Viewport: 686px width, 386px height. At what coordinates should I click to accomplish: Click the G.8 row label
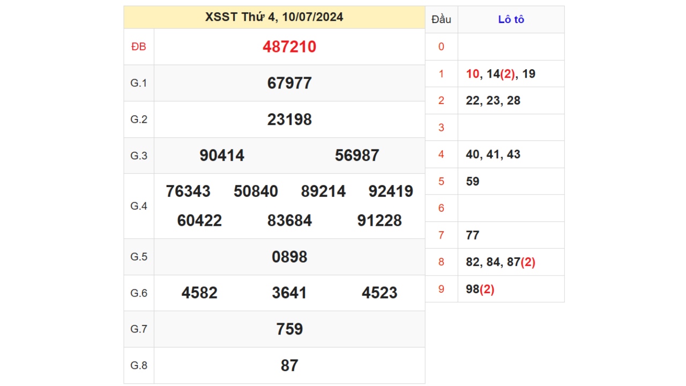[139, 366]
